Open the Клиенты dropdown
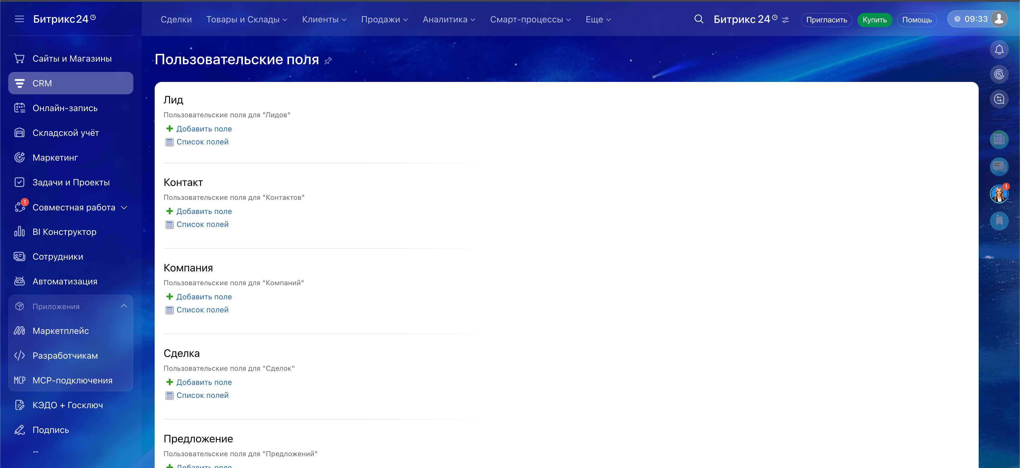Image resolution: width=1020 pixels, height=468 pixels. click(x=324, y=19)
